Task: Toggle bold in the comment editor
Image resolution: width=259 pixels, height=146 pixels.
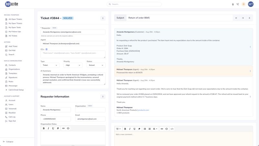Action: 125,129
